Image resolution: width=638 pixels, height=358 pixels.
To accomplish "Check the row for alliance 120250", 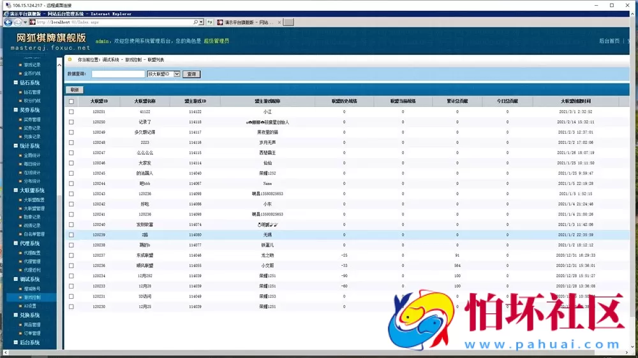I will [x=71, y=122].
